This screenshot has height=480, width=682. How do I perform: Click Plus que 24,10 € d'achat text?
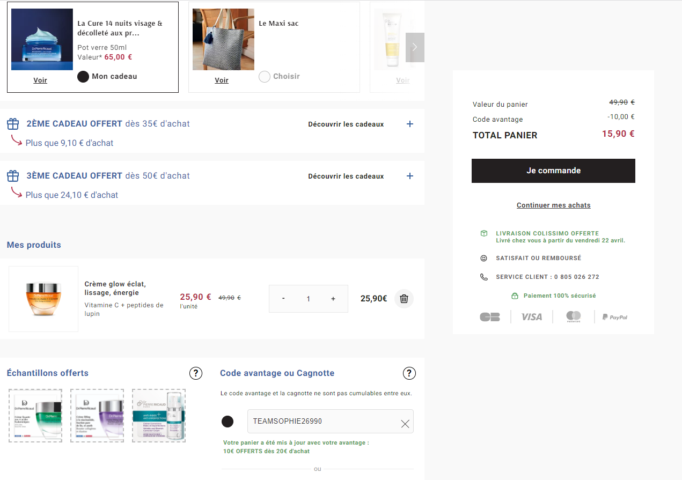tap(72, 195)
